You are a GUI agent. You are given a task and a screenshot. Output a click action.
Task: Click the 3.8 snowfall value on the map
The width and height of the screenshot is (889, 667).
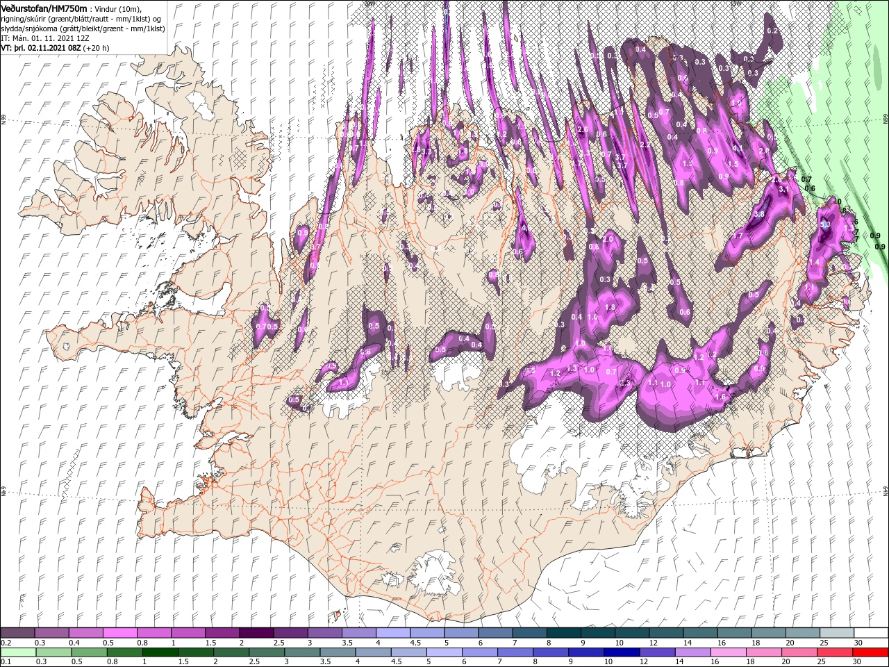coord(759,215)
